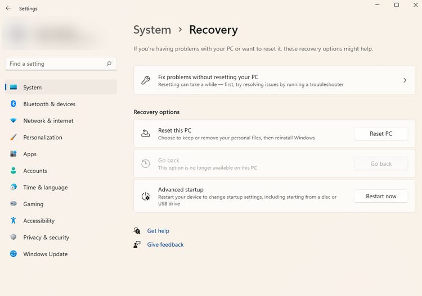Screen dimensions: 422x296
Task: Minimize the Settings window
Action: [378, 5]
